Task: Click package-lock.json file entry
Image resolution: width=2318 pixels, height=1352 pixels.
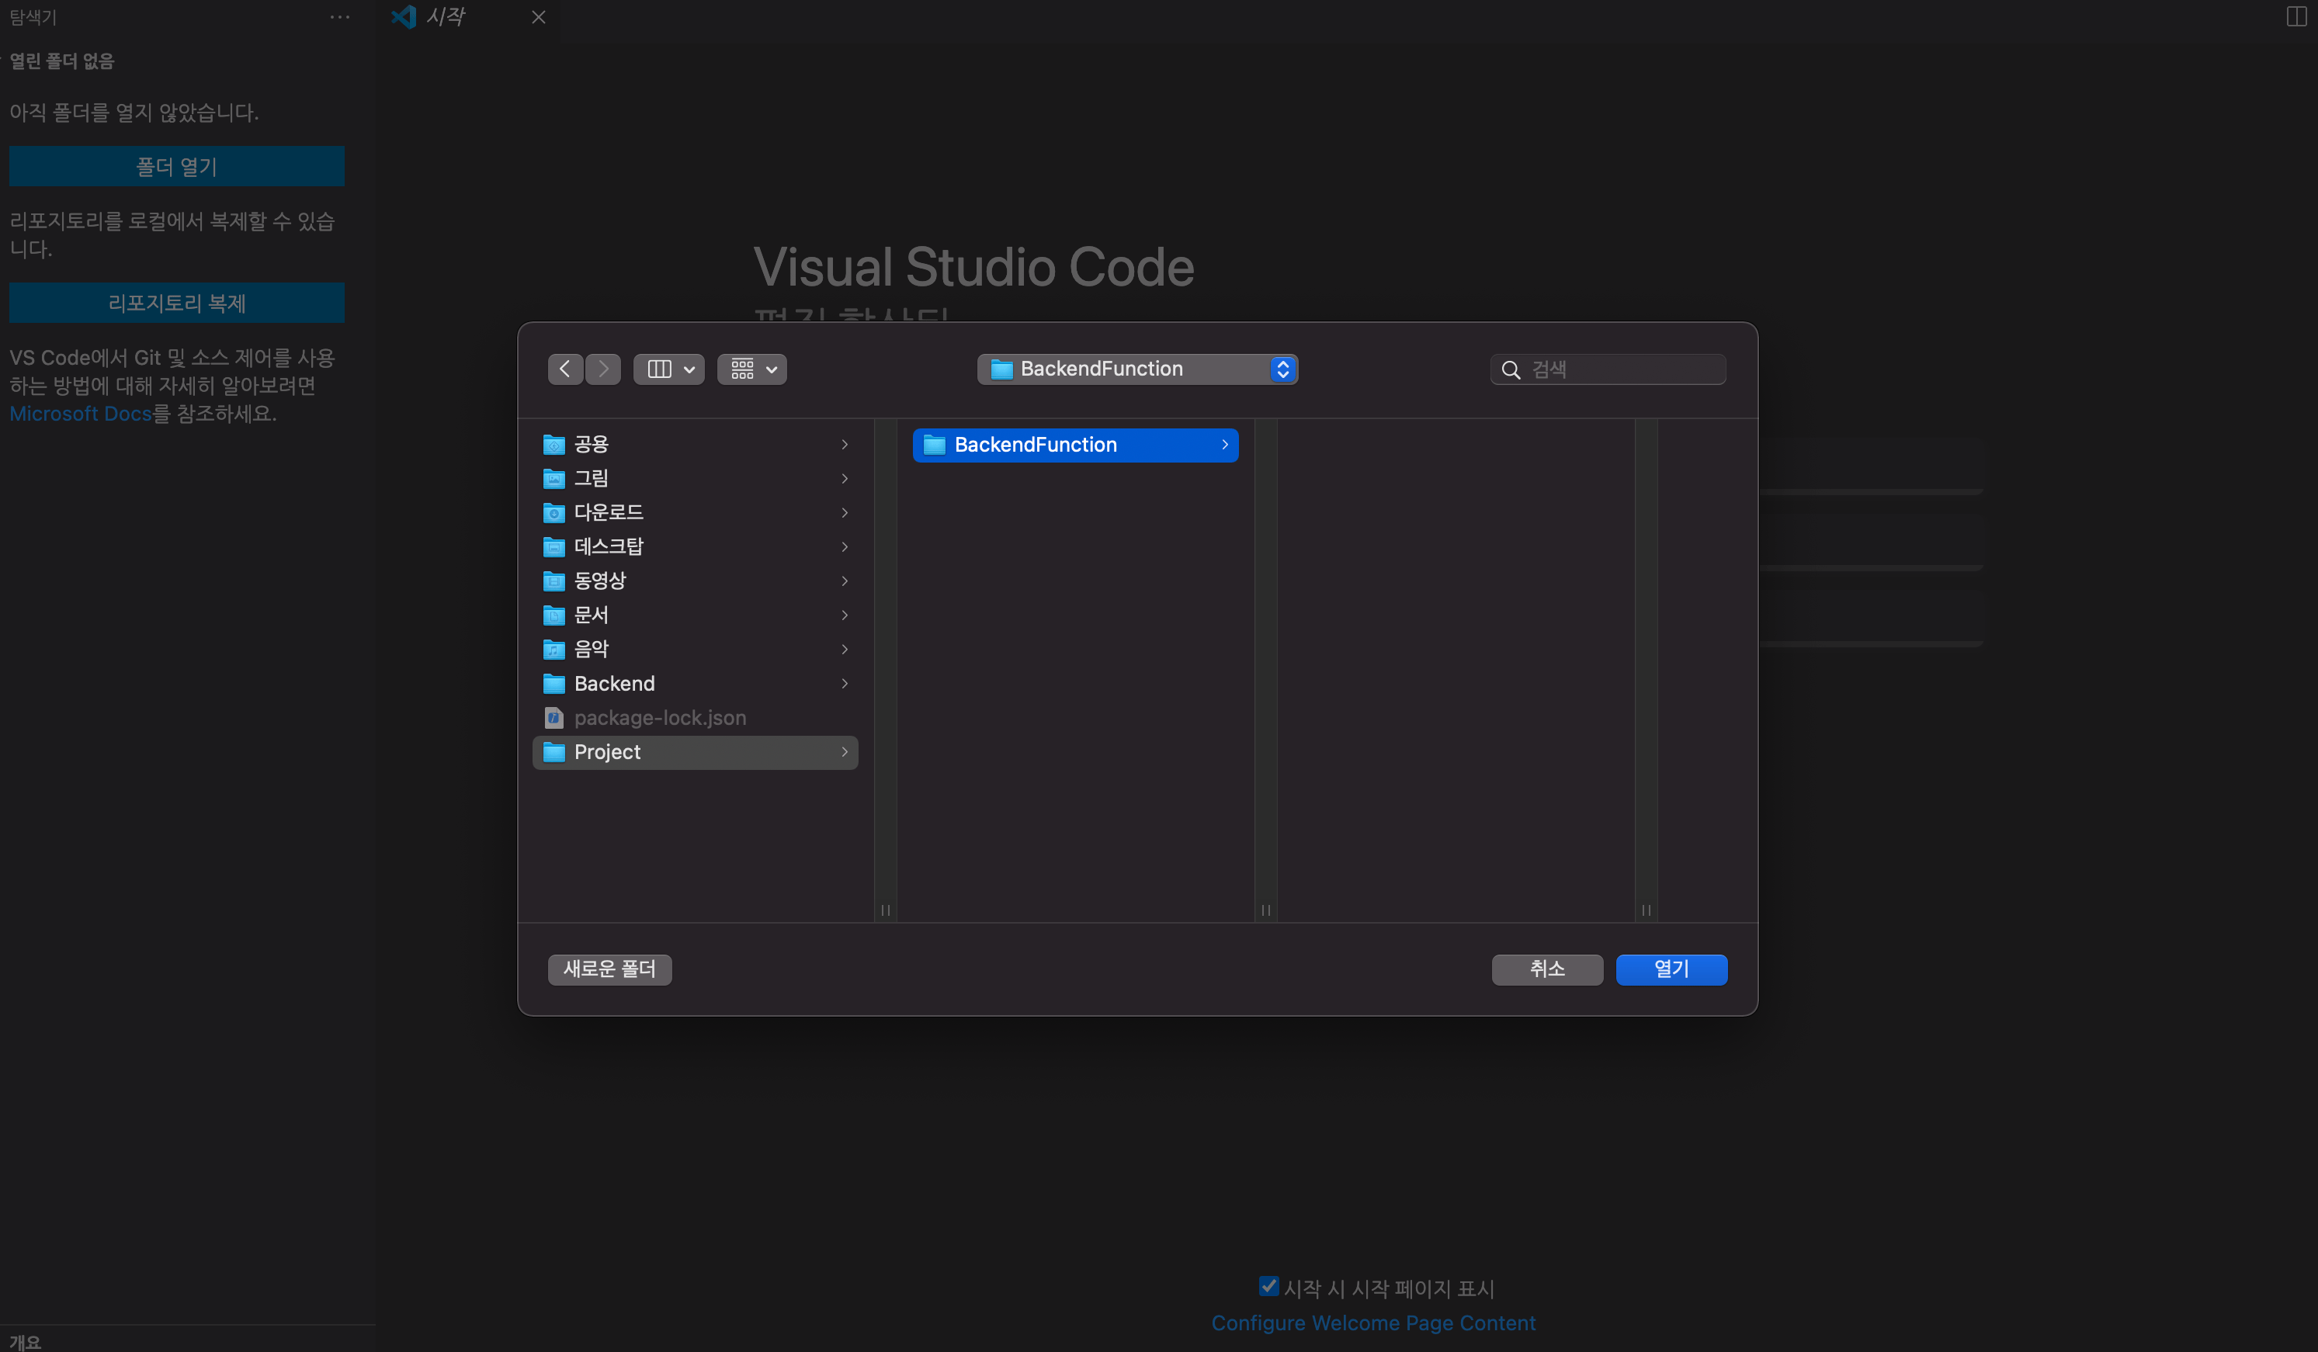Action: pos(695,717)
